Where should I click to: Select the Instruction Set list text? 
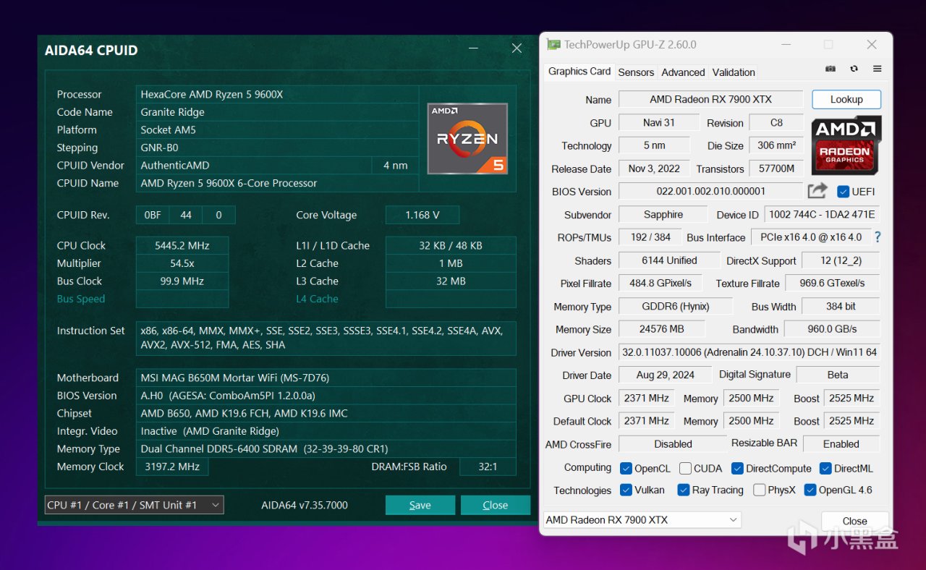(x=326, y=338)
